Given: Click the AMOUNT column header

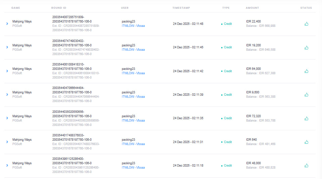Looking at the screenshot, I should [252, 8].
